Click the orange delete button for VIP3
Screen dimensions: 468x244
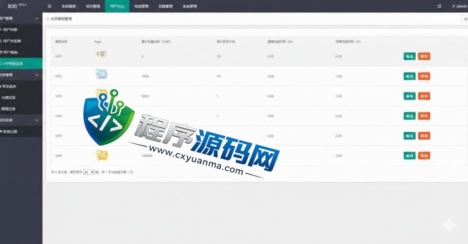424,96
